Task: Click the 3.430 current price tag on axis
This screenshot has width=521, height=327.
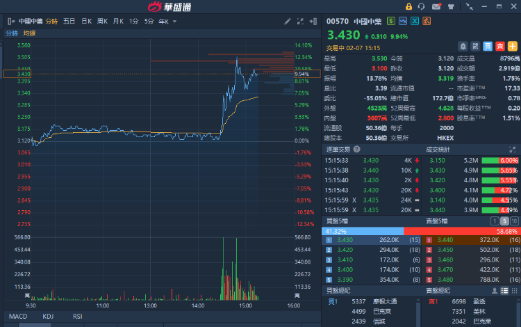Action: pos(17,74)
